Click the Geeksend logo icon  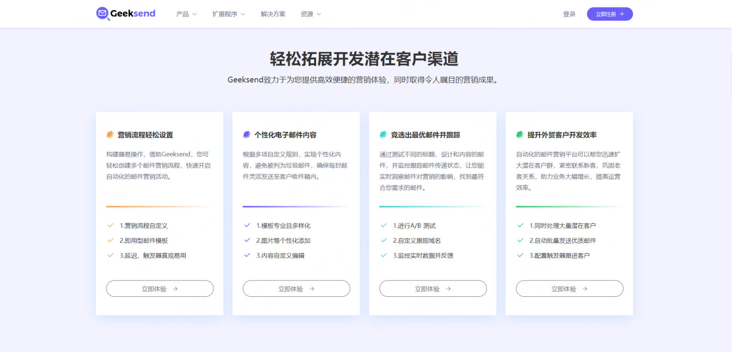click(103, 14)
